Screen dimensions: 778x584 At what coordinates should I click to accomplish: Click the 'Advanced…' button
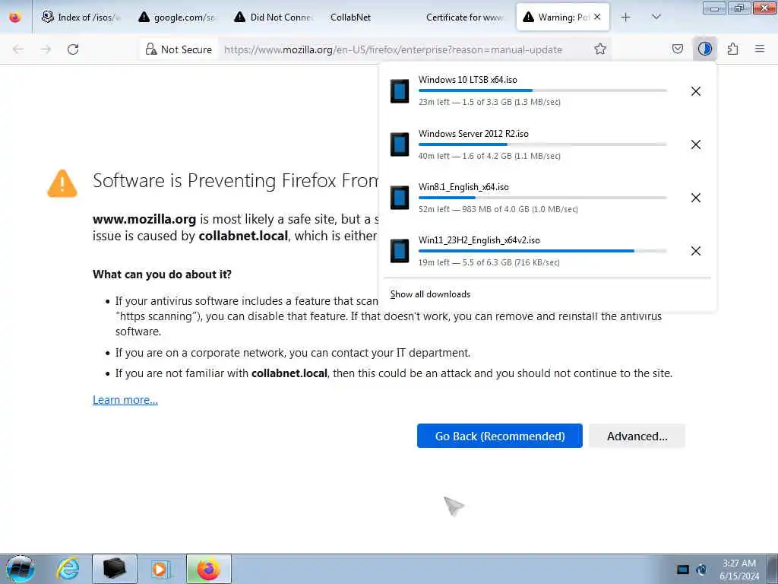(x=637, y=436)
